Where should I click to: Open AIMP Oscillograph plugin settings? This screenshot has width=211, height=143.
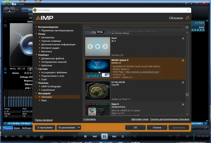click(x=51, y=86)
